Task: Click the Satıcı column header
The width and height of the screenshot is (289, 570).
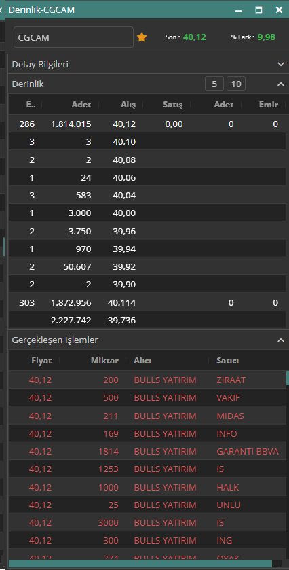Action: [x=228, y=361]
